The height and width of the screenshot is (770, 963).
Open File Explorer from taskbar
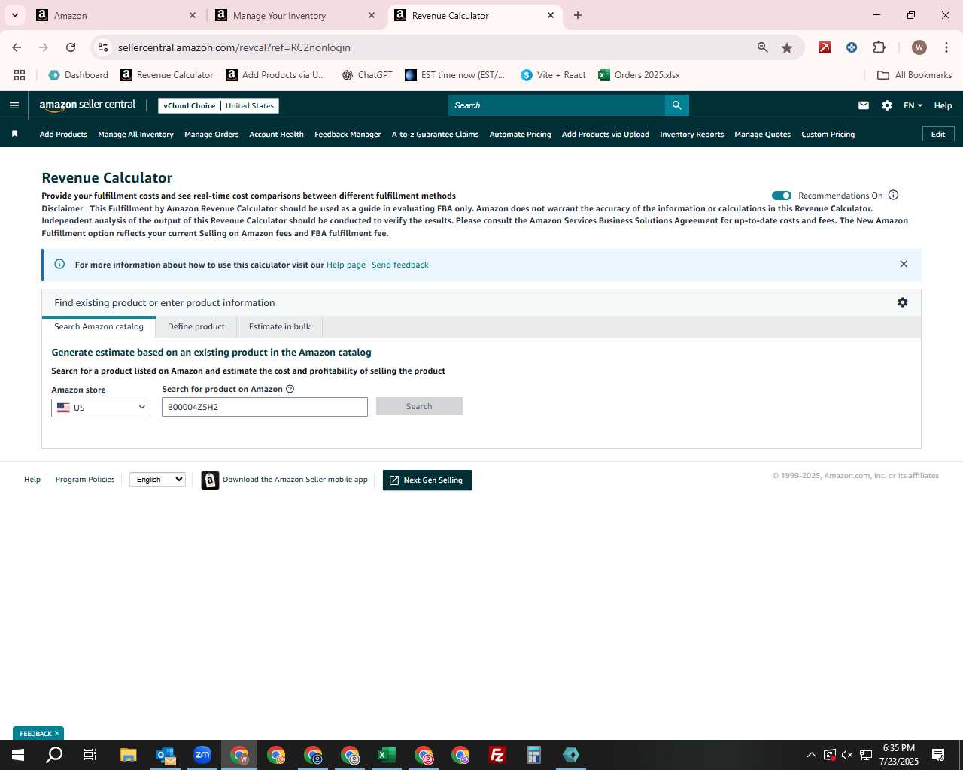128,755
